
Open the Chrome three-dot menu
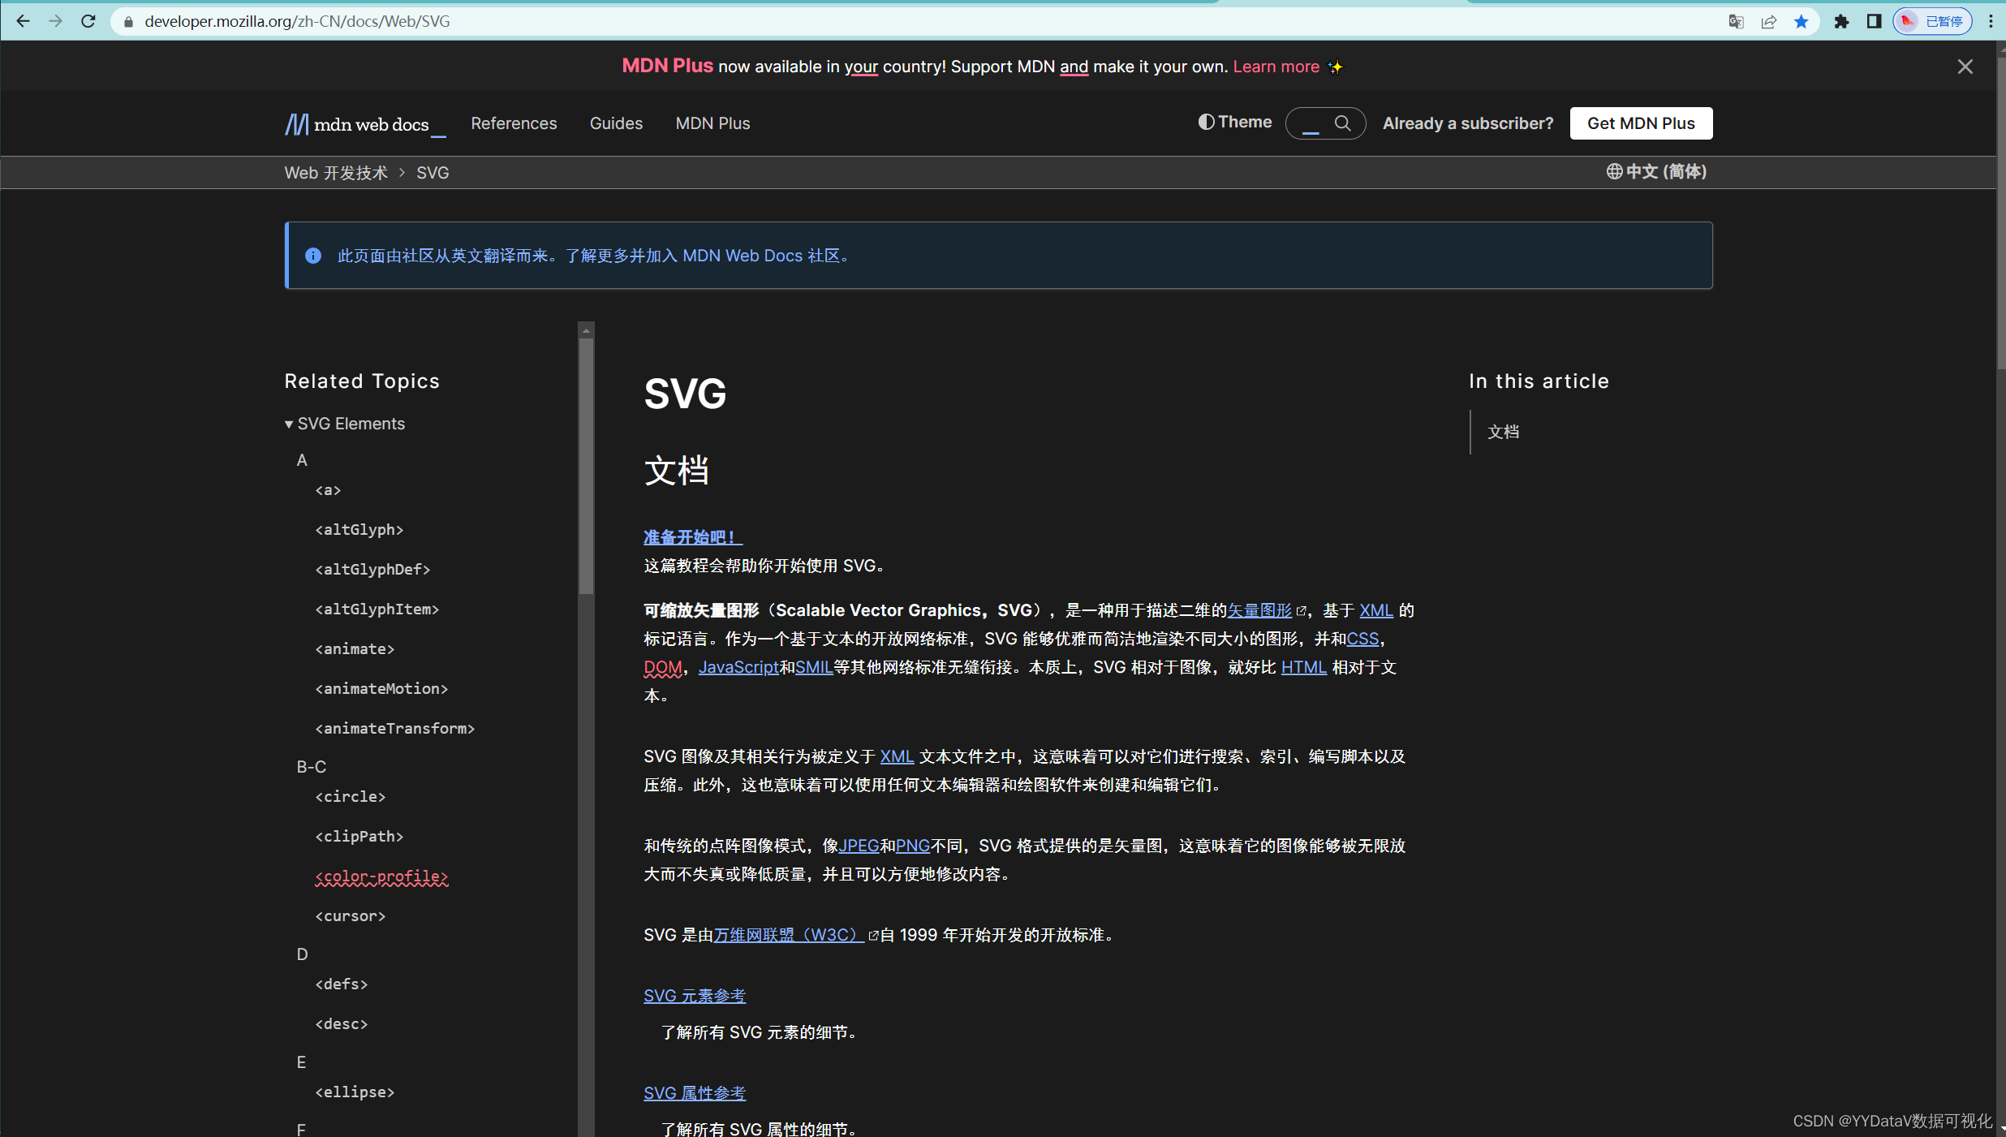[1991, 22]
